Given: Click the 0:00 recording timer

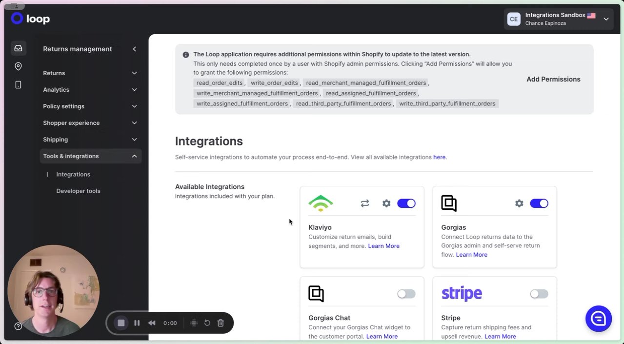Looking at the screenshot, I should (170, 323).
